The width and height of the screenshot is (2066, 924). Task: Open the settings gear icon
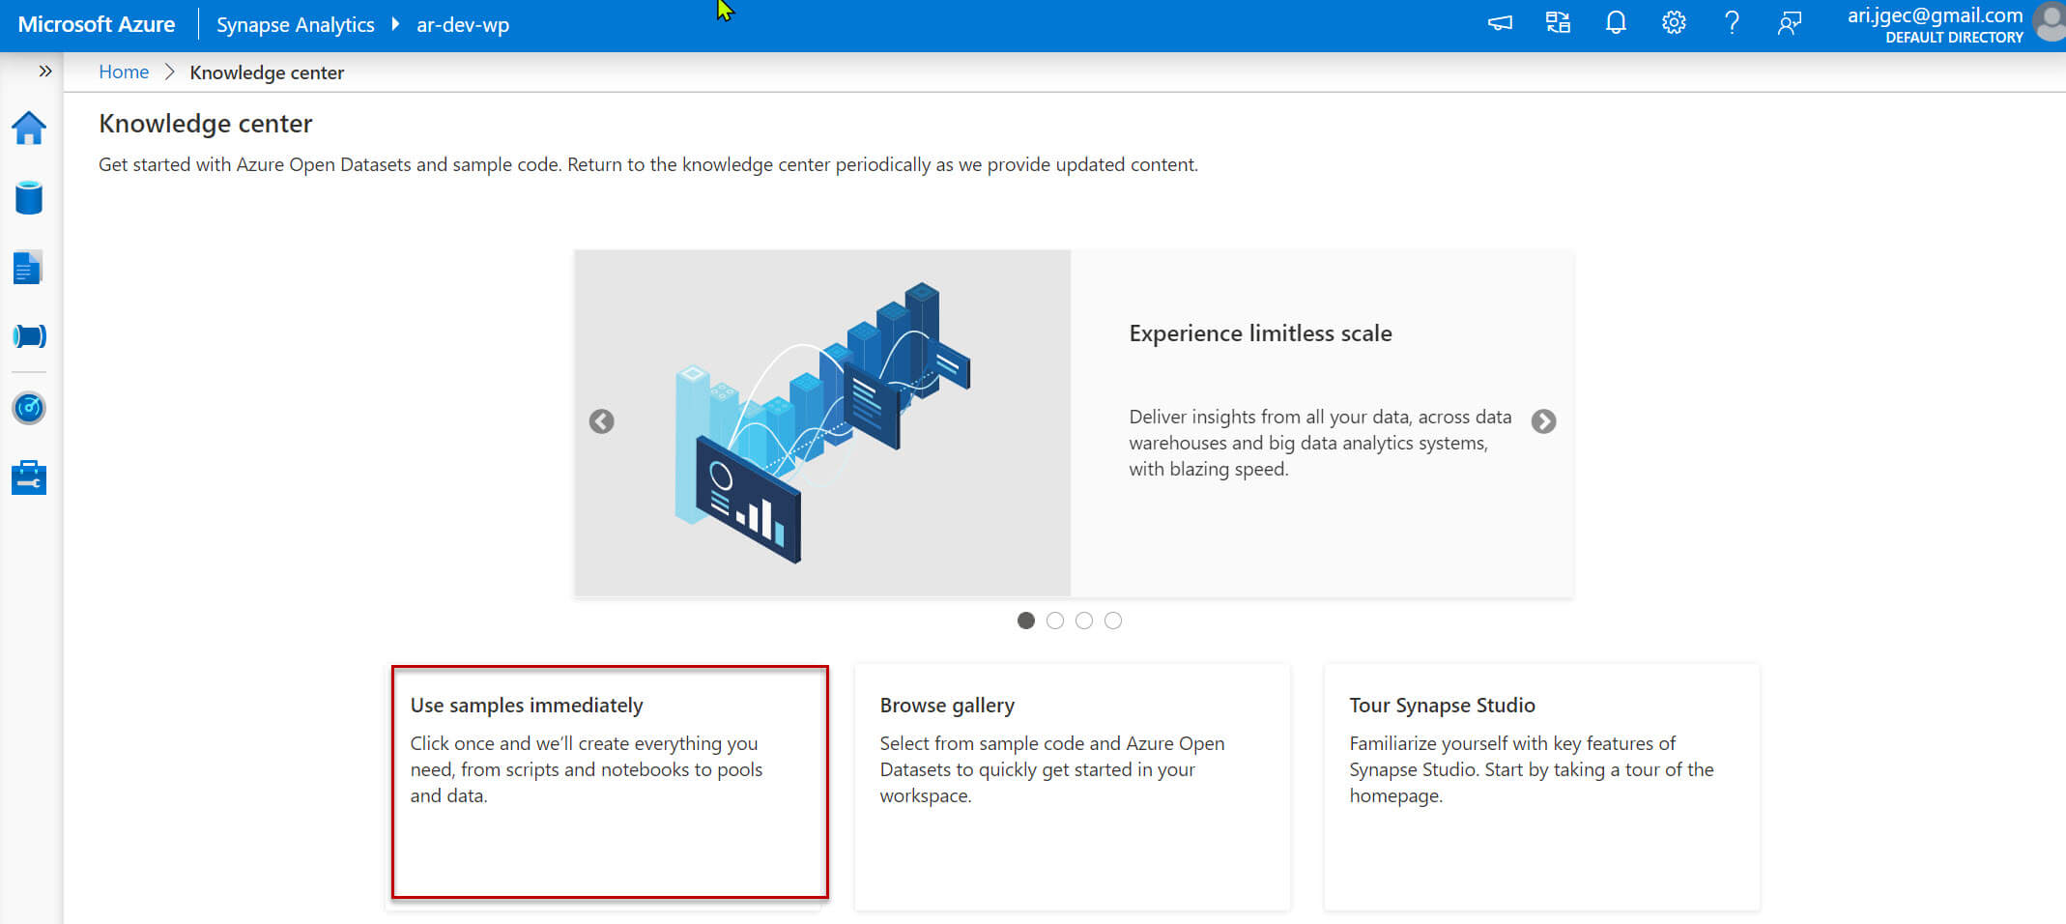1674,23
